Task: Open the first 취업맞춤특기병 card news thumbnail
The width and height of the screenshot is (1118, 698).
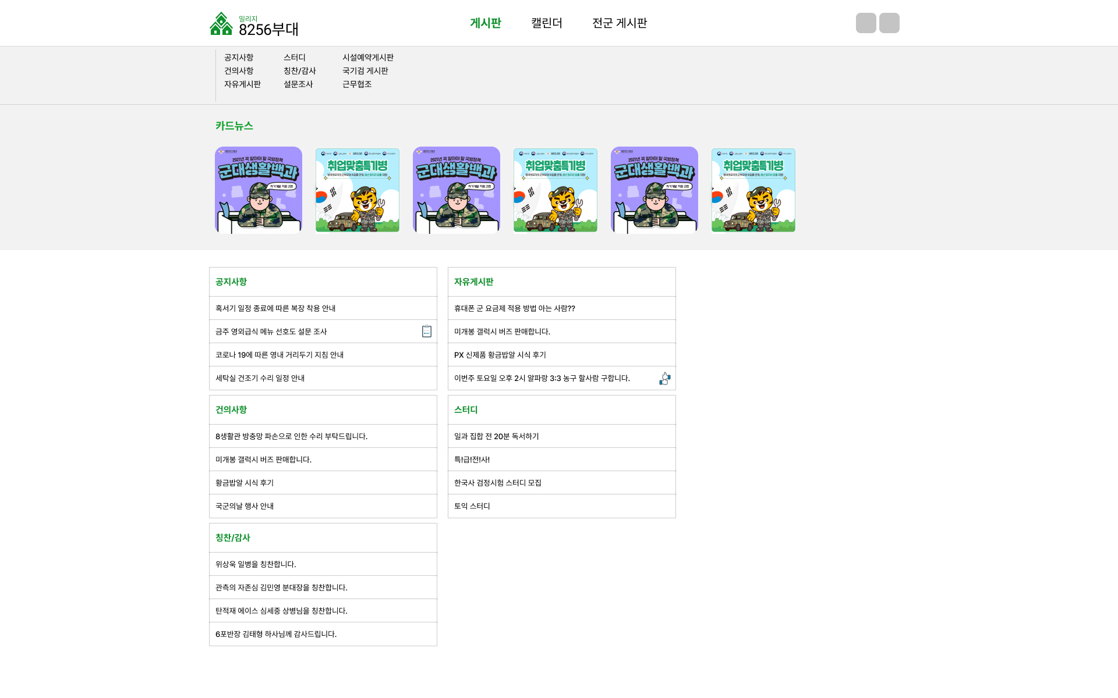Action: (x=358, y=190)
